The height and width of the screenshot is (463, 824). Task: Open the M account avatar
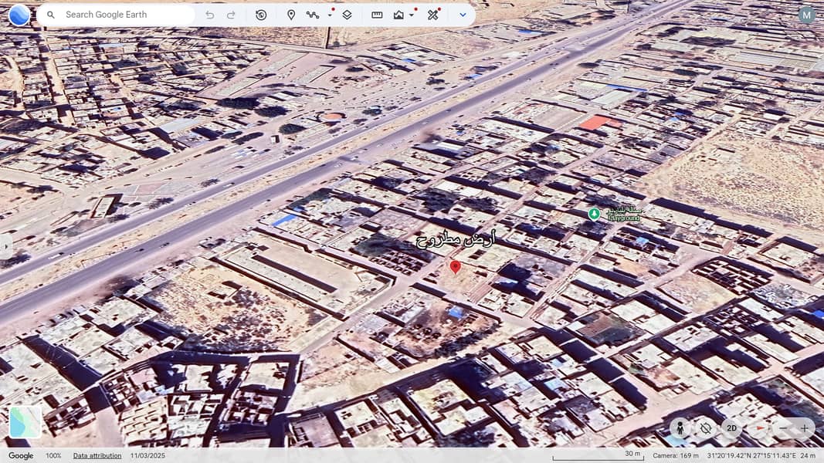[806, 15]
